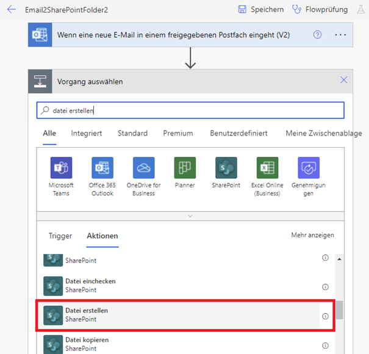Screen dimensions: 369x354
Task: Open the trigger step's three-dot menu
Action: [x=340, y=35]
